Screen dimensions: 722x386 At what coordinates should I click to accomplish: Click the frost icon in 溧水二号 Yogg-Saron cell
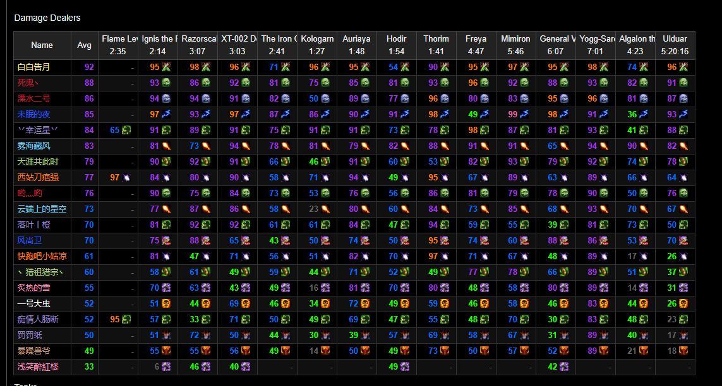[604, 99]
